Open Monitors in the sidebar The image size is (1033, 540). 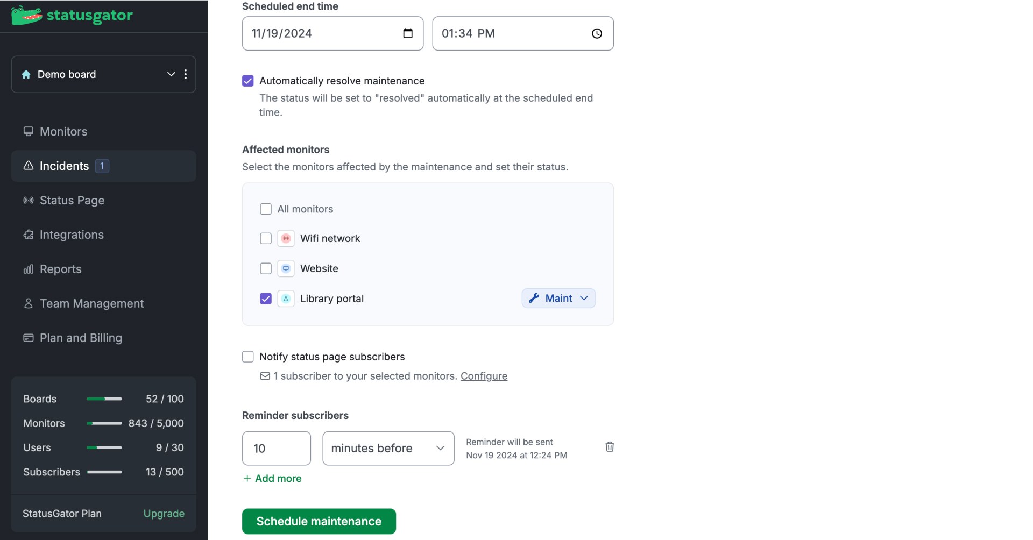pos(103,131)
